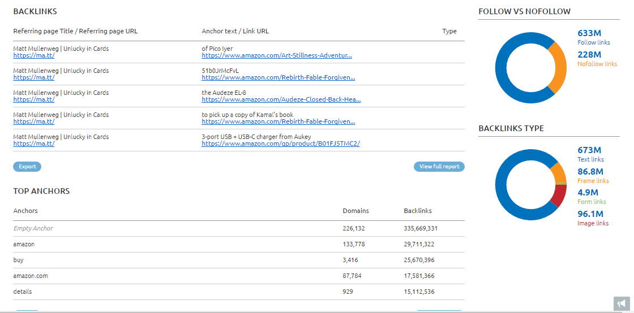The height and width of the screenshot is (313, 634).
Task: Open the Art-Stillness-Adventur Amazon link
Action: (277, 56)
